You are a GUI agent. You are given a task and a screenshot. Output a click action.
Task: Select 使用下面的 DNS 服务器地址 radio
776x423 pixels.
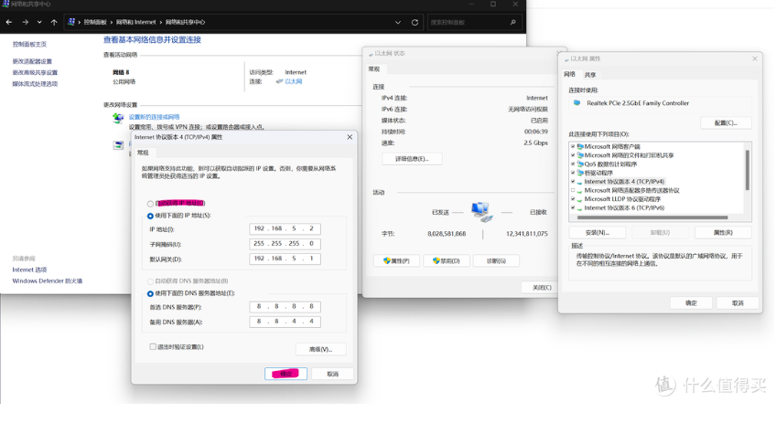pyautogui.click(x=150, y=293)
